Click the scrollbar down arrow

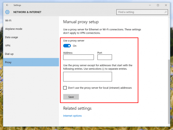click(169, 125)
